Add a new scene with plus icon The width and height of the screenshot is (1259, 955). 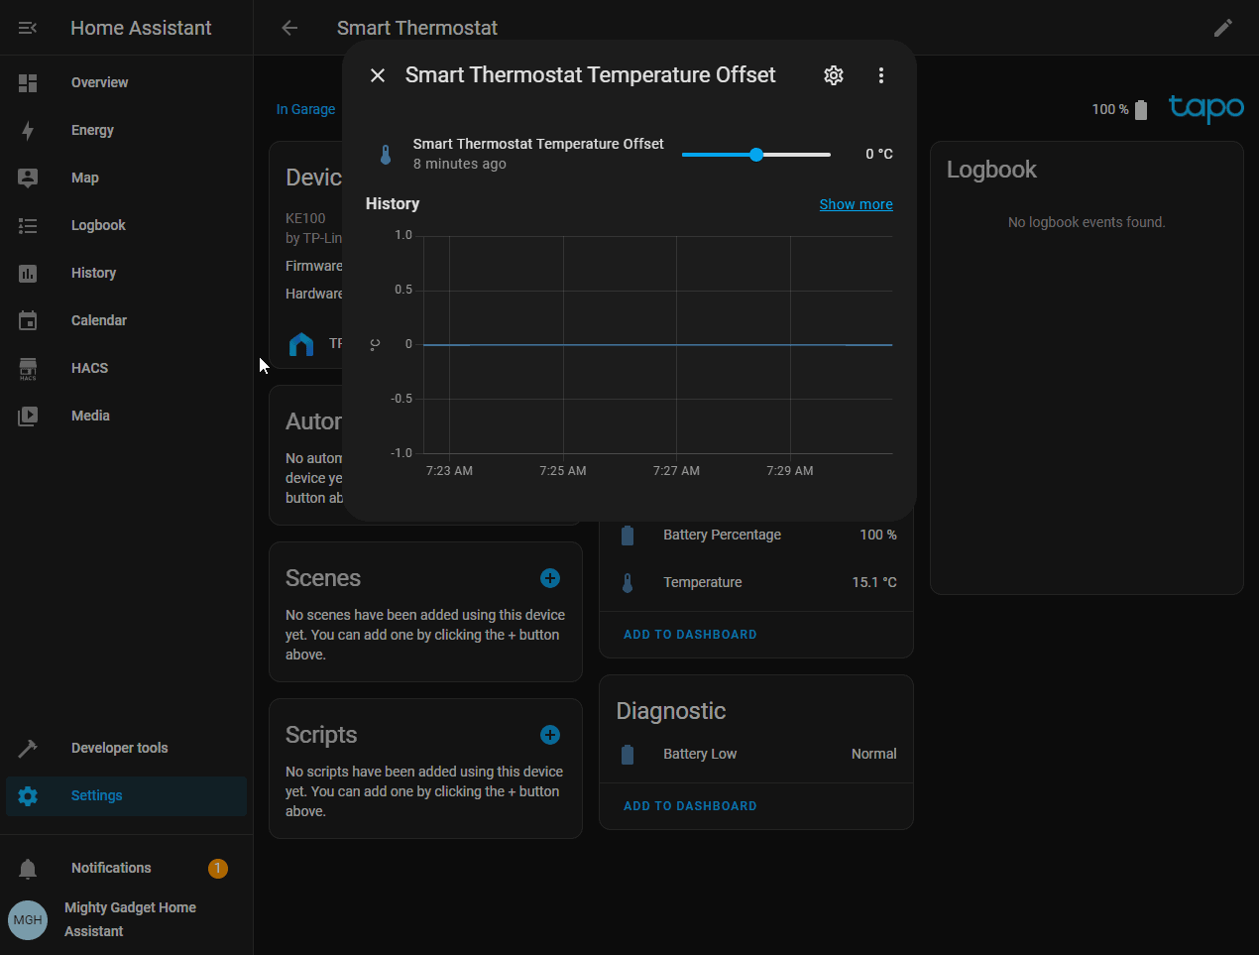(x=550, y=578)
